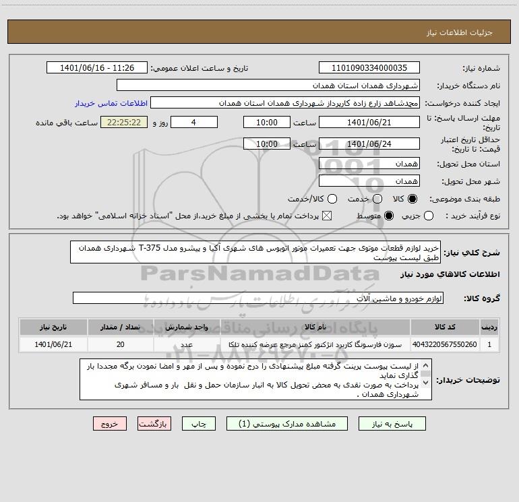Toggle the Islamic treasury payment checkbox
This screenshot has width=519, height=502.
pyautogui.click(x=327, y=216)
